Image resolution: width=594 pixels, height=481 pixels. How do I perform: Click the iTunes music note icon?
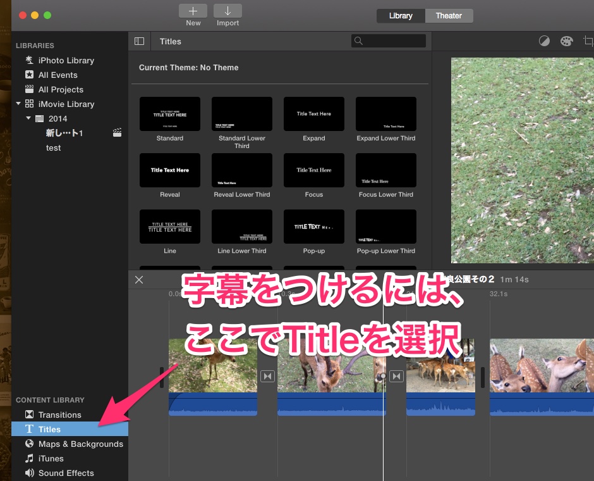click(x=29, y=458)
